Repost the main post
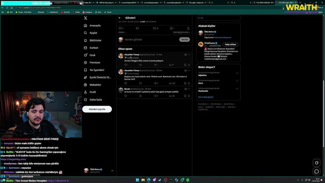This screenshot has width=325, height=183. 137,28
